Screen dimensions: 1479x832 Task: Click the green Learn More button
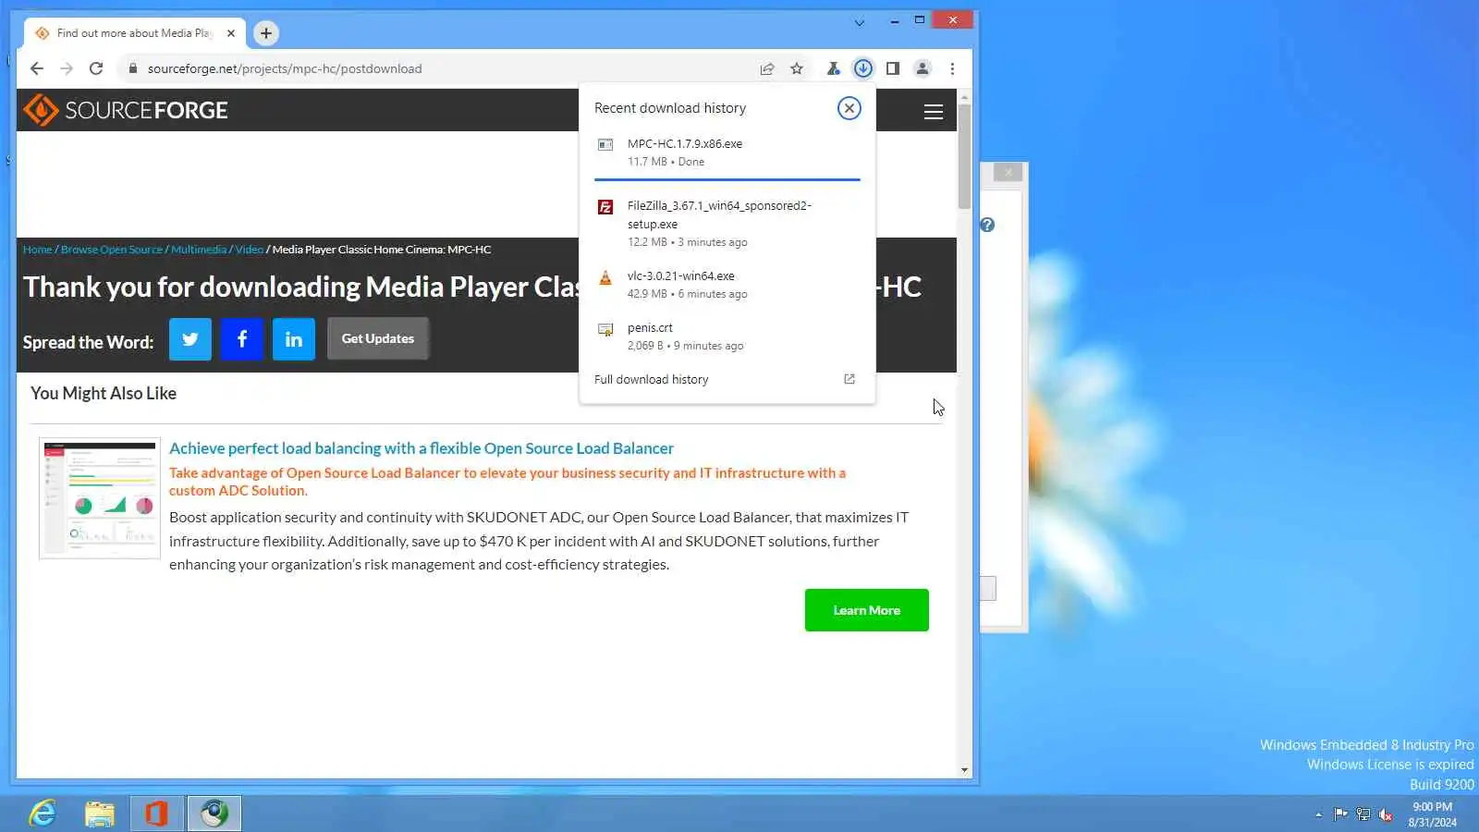coord(867,610)
